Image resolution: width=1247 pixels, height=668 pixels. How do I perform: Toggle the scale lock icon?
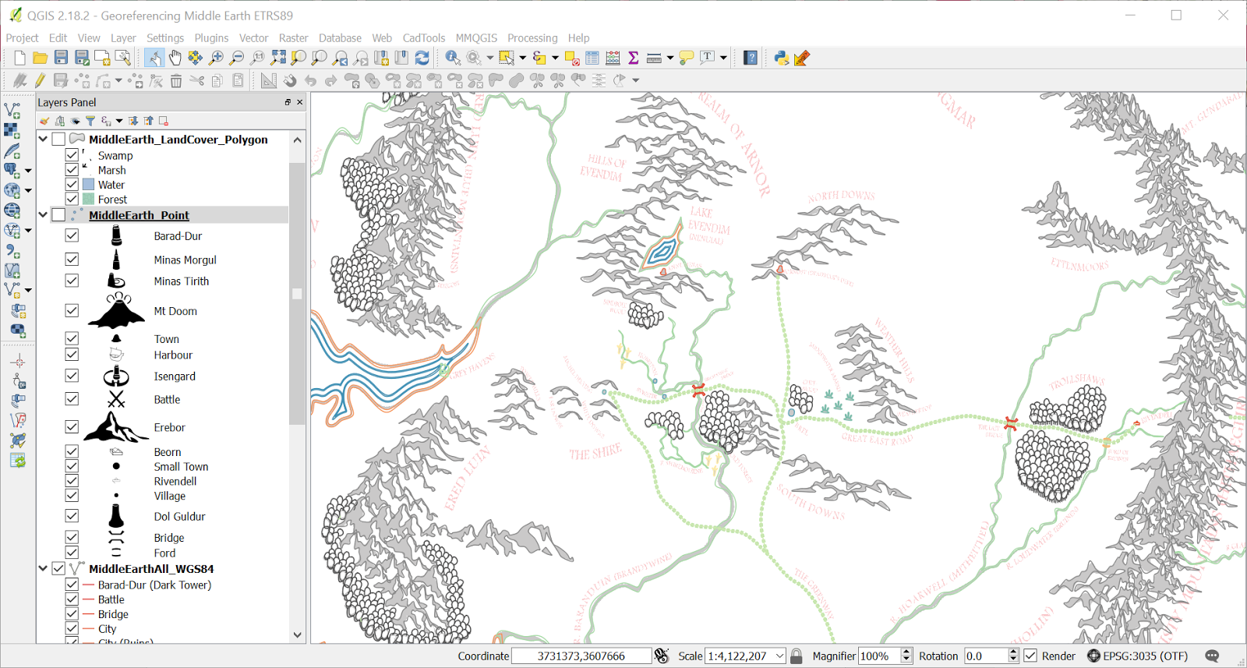[x=797, y=656]
